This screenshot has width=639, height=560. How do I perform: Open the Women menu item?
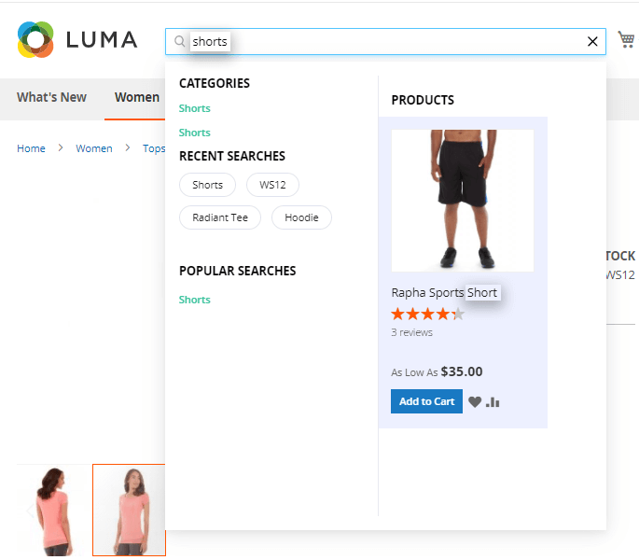coord(137,97)
